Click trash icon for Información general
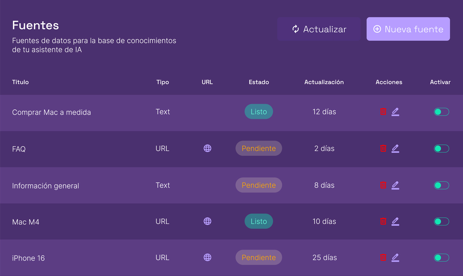The height and width of the screenshot is (276, 463). coord(383,185)
